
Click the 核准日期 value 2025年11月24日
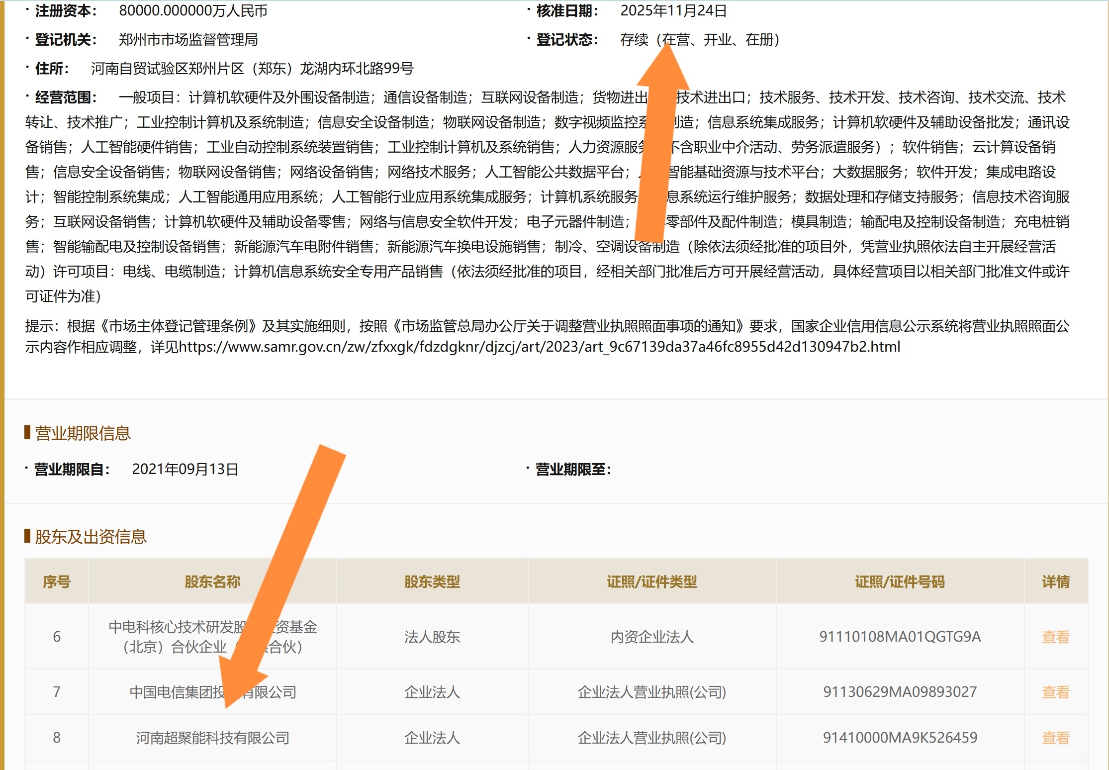[x=673, y=11]
